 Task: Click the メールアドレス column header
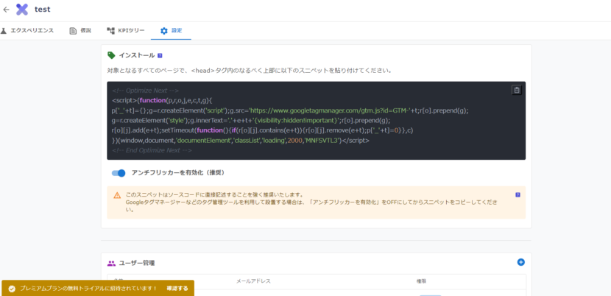coord(253,281)
